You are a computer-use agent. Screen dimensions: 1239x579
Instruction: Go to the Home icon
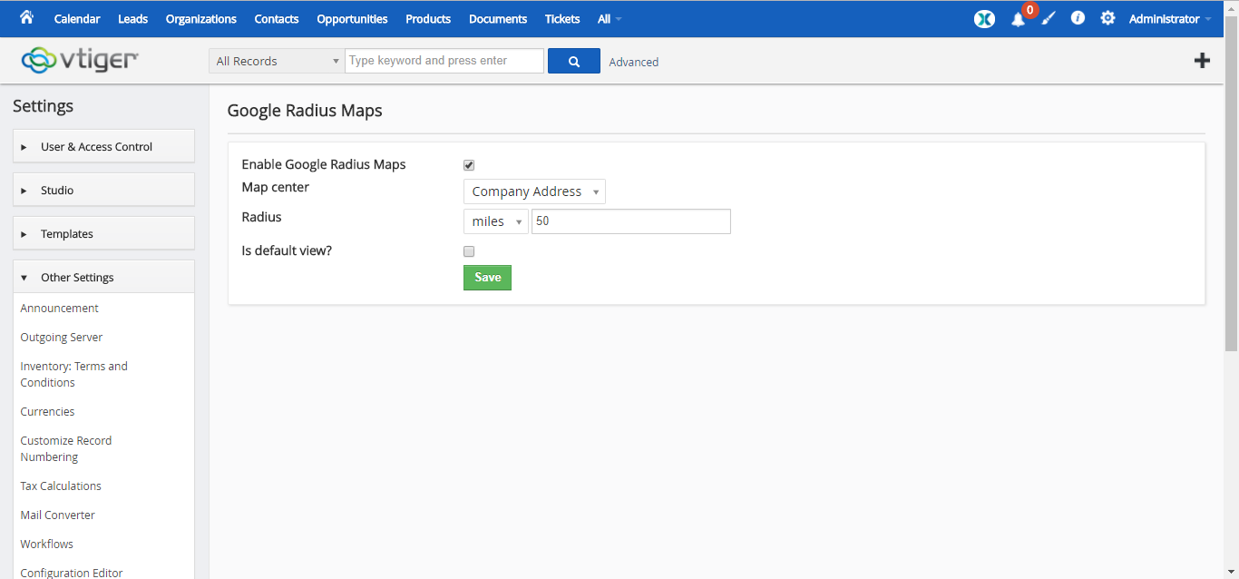(26, 17)
